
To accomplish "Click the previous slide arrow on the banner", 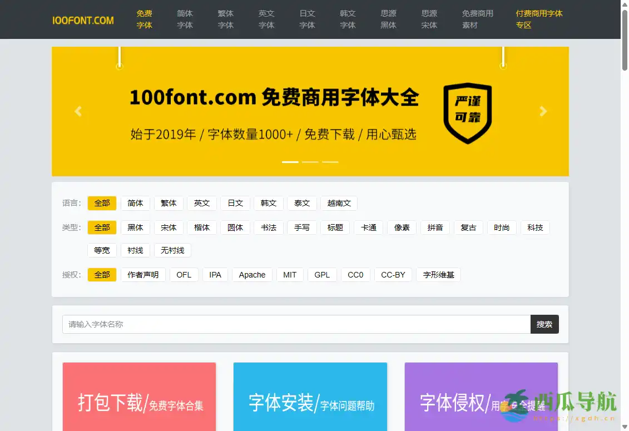I will tap(78, 111).
